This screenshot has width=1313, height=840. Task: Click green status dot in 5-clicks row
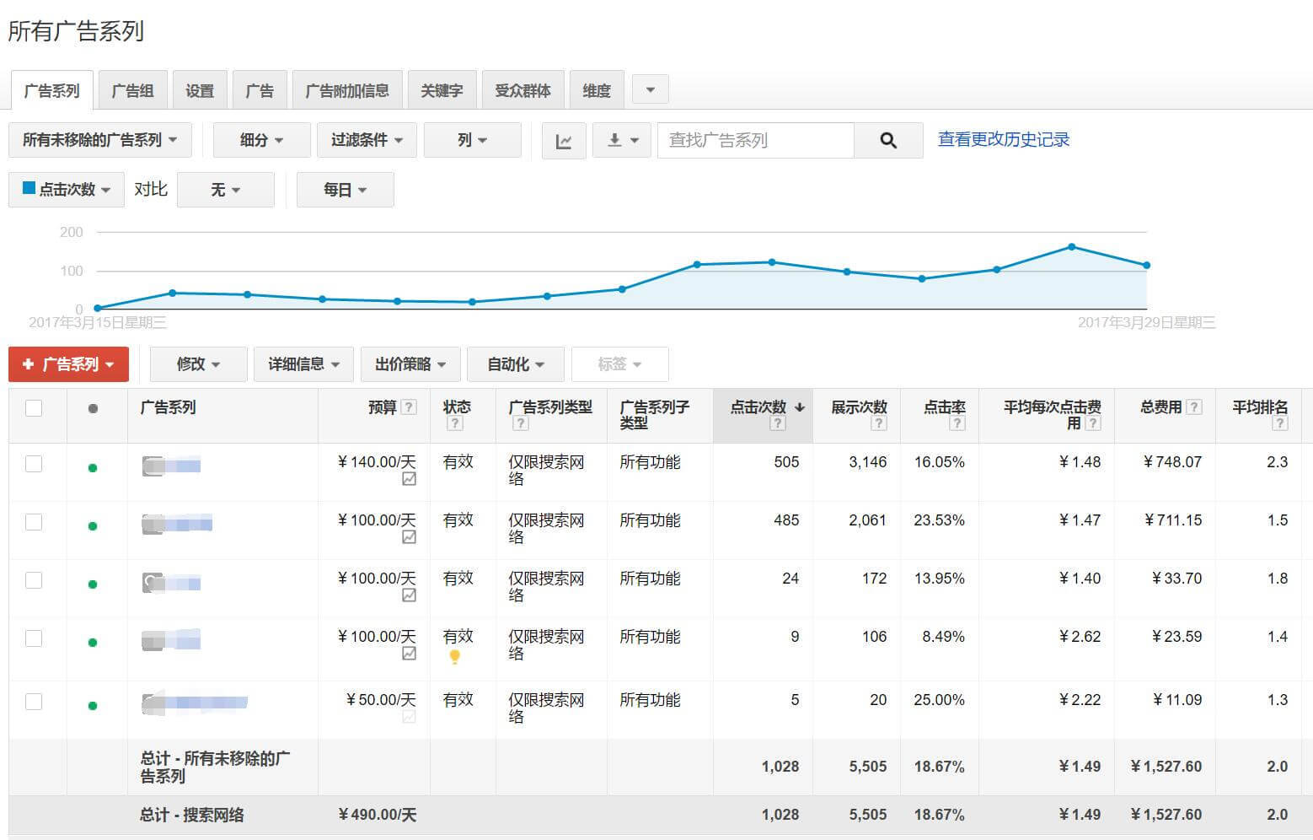(x=93, y=706)
